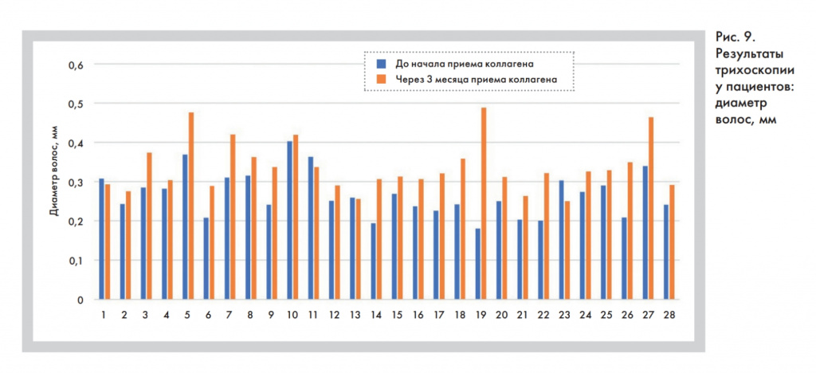The height and width of the screenshot is (373, 816).
Task: Click the y-axis value '0,3'
Action: [76, 183]
